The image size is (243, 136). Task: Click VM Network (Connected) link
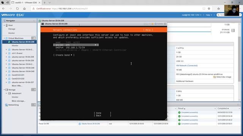pos(187,65)
